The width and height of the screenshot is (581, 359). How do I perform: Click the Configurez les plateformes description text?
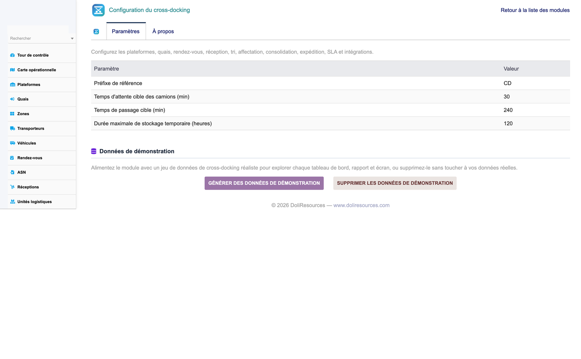[232, 52]
